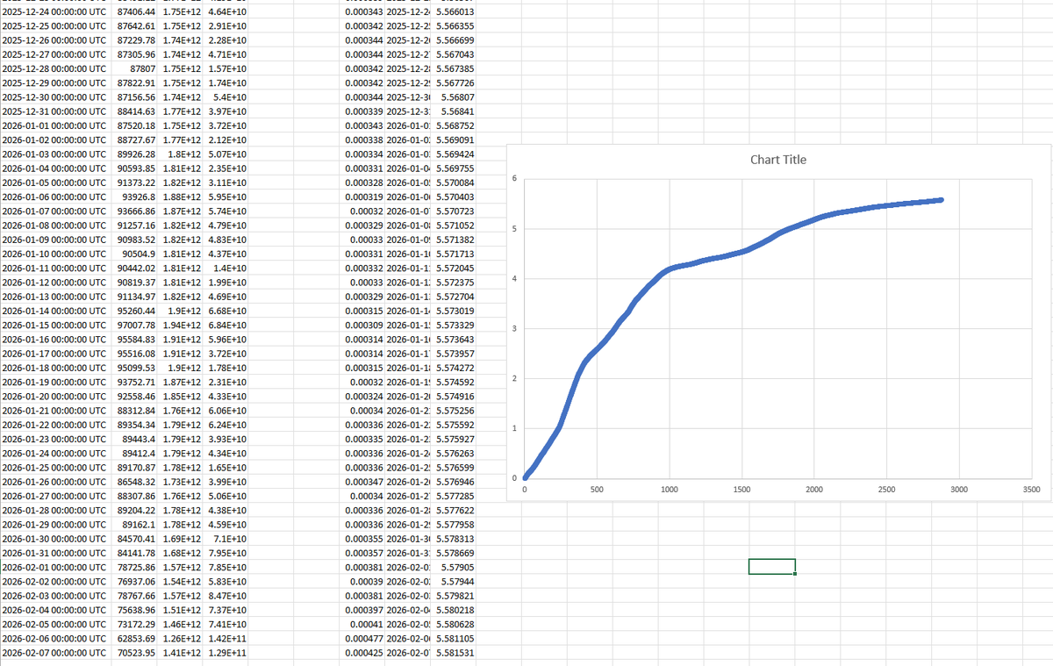Select volume cell 7.95E+10

(226, 551)
